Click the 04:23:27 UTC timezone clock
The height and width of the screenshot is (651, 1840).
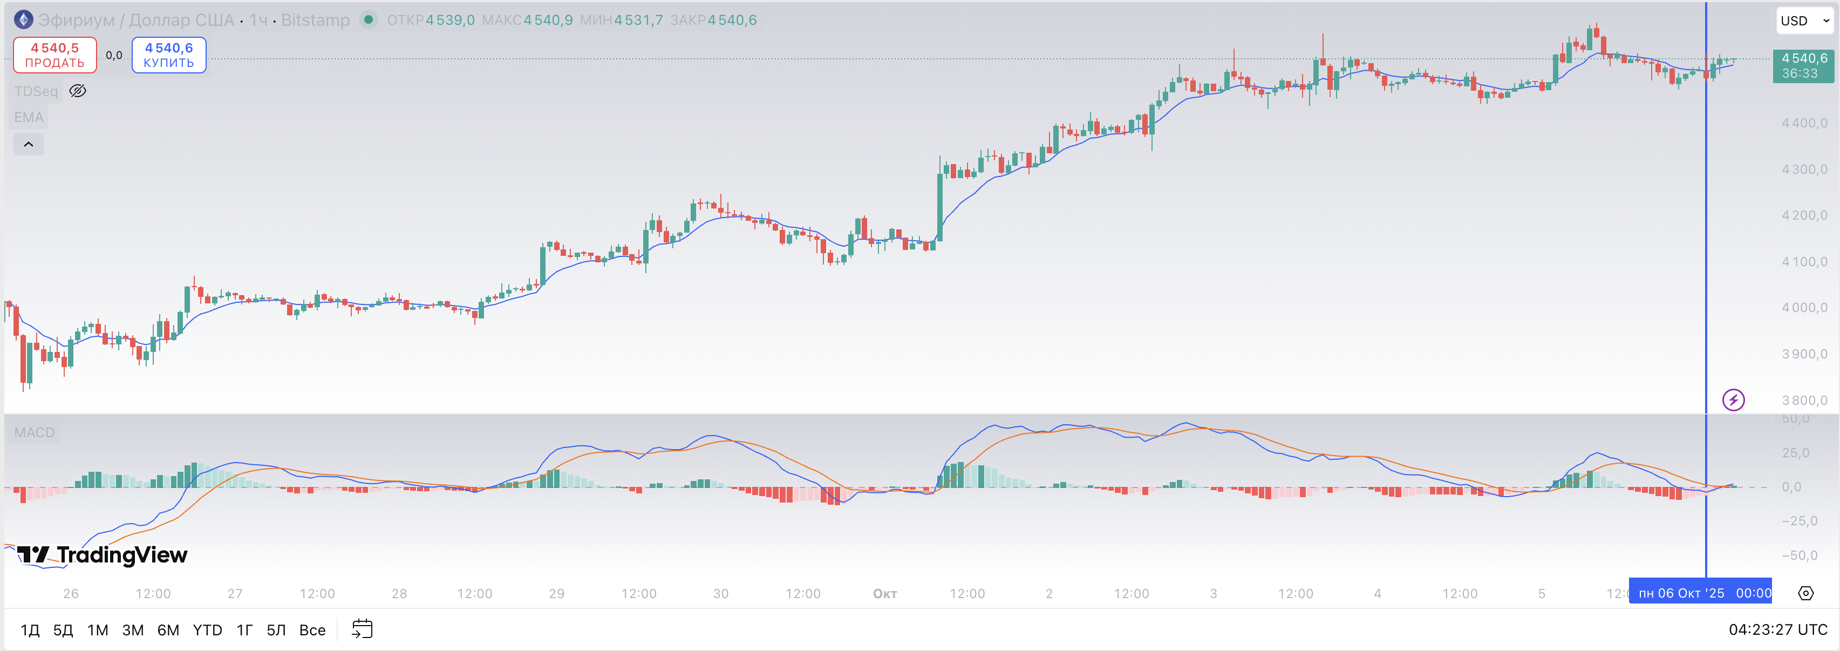tap(1777, 629)
